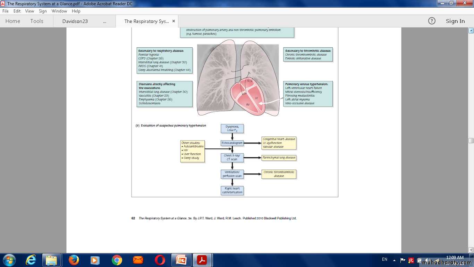474x267 pixels.
Task: Open the Windows Start menu
Action: [x=9, y=260]
